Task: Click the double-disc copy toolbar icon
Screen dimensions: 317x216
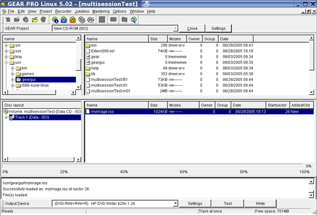Action: [x=81, y=20]
